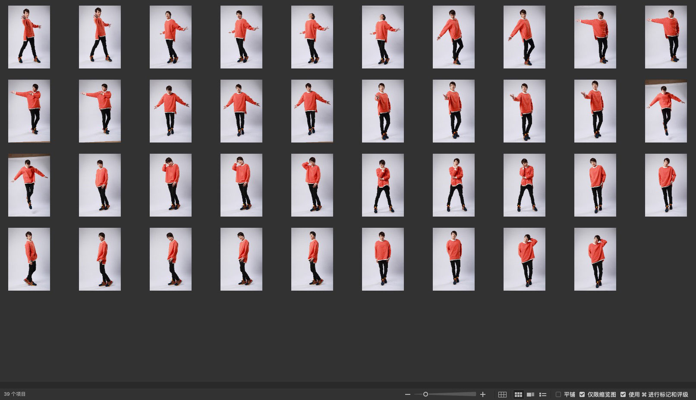Viewport: 696px width, 400px height.
Task: Select the sixth thumbnail in the third row
Action: tap(383, 185)
